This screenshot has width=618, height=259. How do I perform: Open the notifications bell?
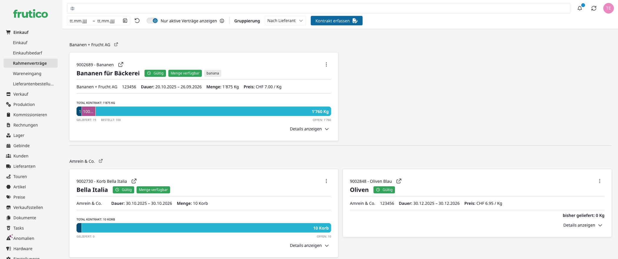[580, 8]
